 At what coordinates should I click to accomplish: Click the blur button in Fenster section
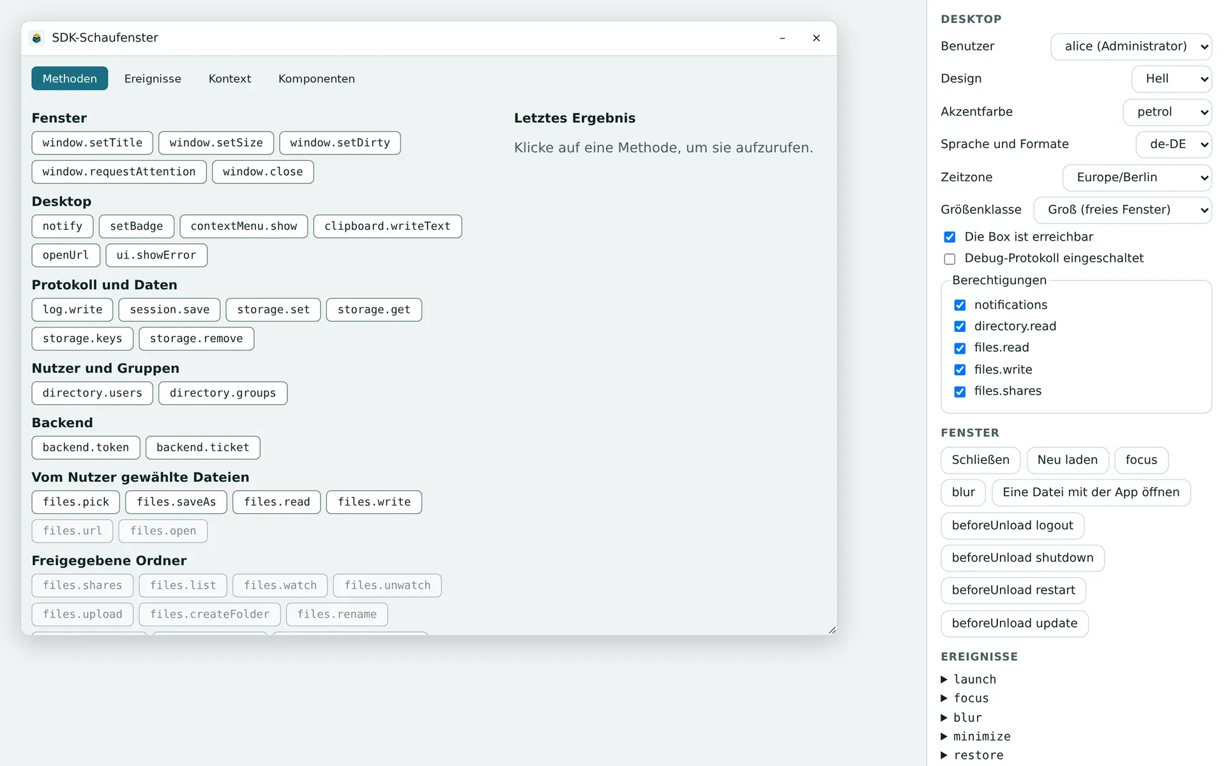click(x=964, y=493)
